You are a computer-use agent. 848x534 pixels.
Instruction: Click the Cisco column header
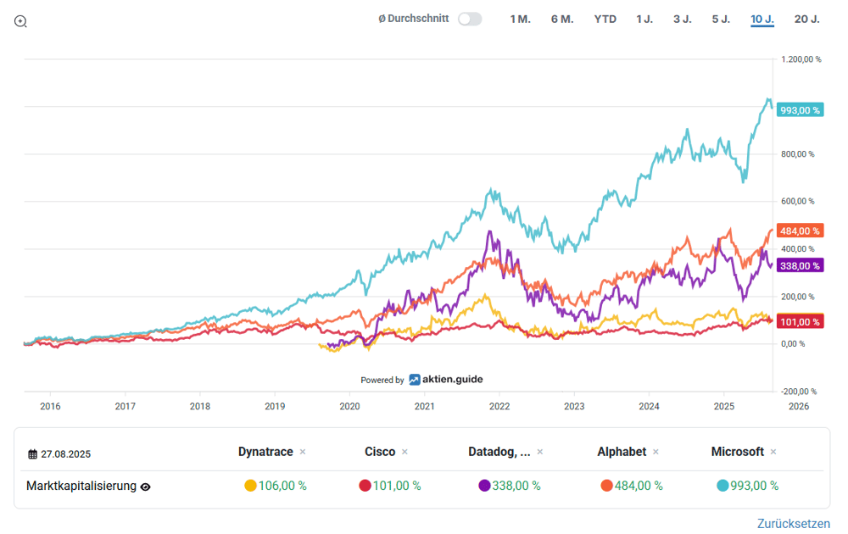click(x=380, y=452)
